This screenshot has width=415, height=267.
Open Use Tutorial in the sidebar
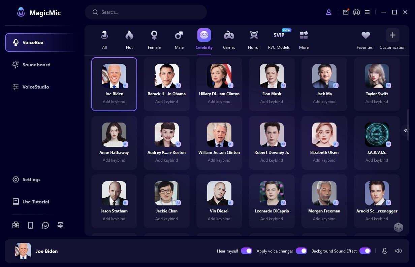click(36, 202)
